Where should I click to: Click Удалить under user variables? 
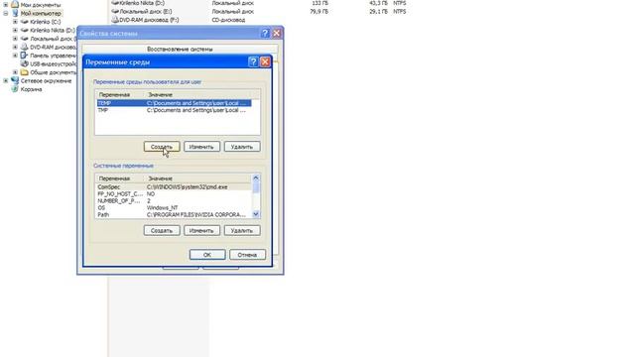[x=242, y=147]
